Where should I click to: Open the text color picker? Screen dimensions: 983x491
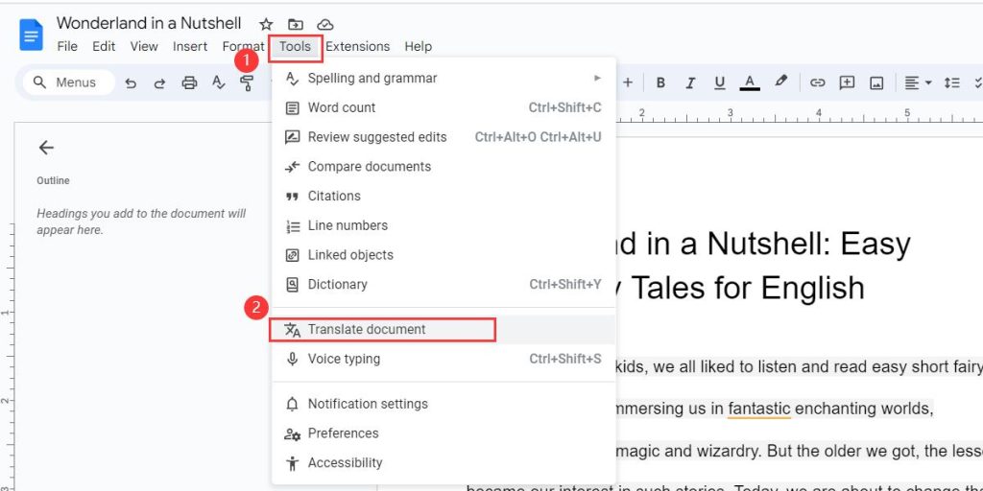point(750,82)
